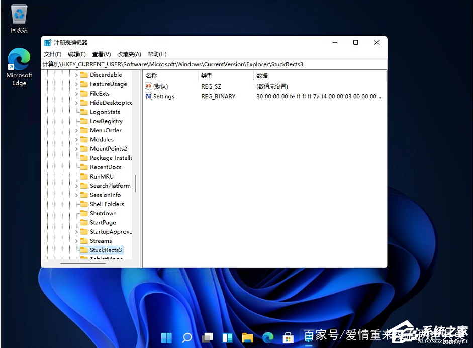Click the RecentDocs folder icon
The image size is (473, 348).
tap(84, 167)
